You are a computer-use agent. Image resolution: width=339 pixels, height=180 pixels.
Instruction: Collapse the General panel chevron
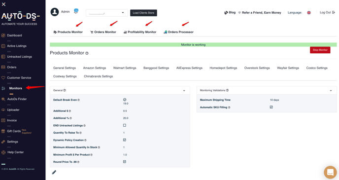point(184,91)
